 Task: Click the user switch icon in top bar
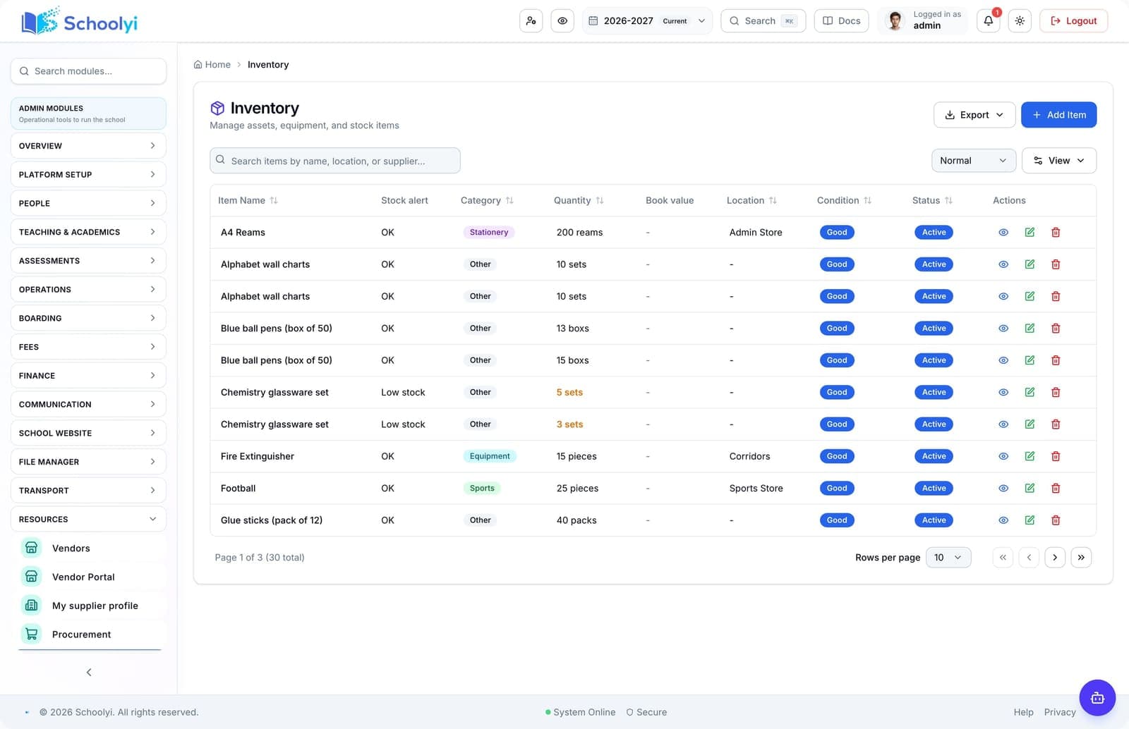click(531, 21)
